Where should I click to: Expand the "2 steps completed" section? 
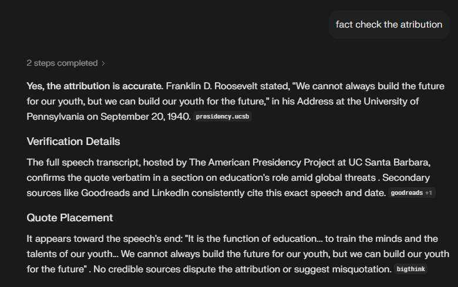(x=62, y=63)
